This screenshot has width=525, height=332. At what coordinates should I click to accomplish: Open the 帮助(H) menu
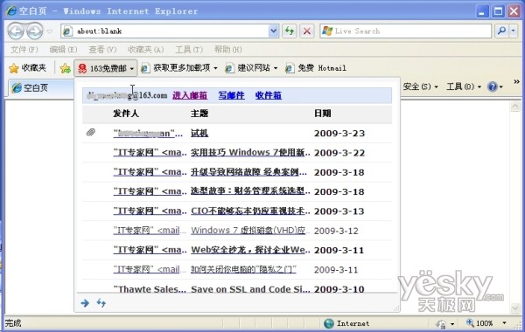(227, 50)
